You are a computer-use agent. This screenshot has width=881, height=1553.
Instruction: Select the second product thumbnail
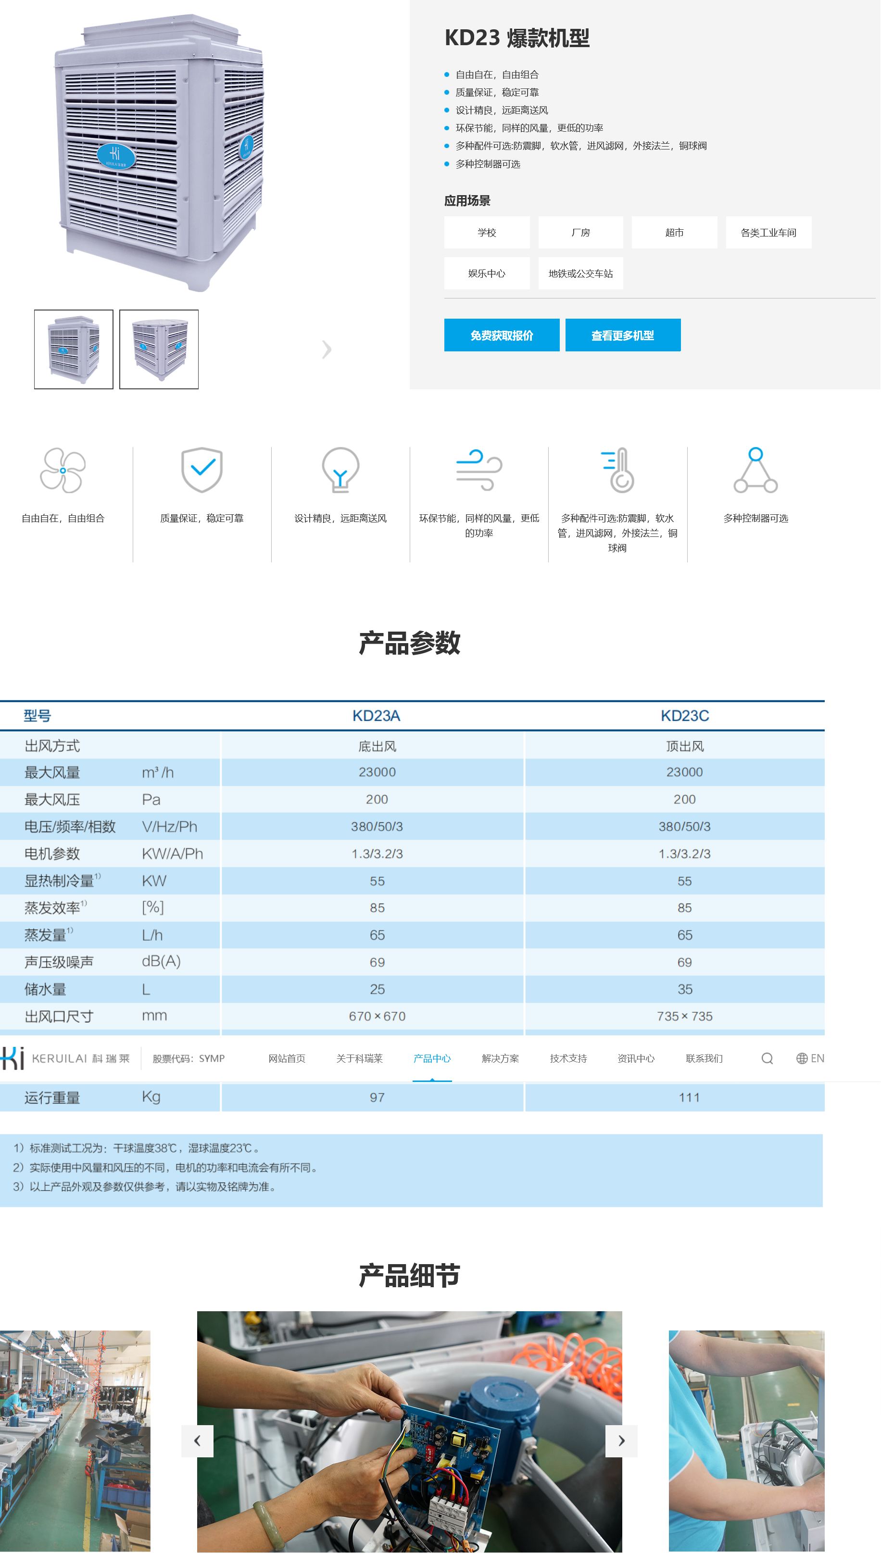pos(159,349)
